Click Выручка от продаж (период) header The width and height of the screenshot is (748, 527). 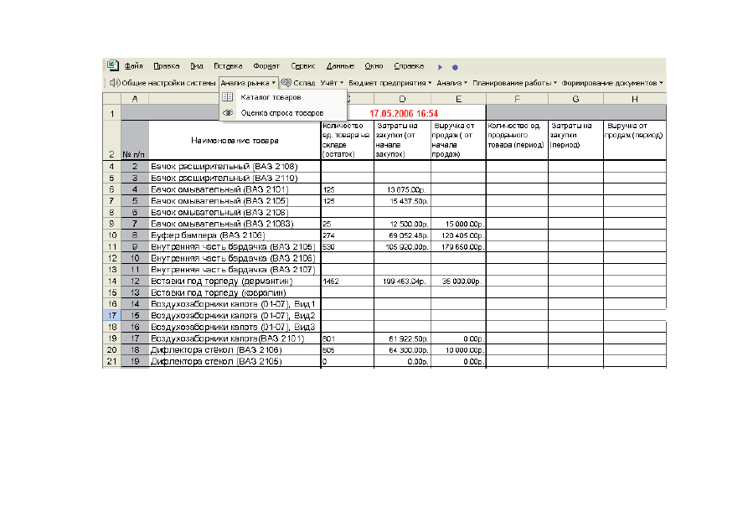(634, 140)
